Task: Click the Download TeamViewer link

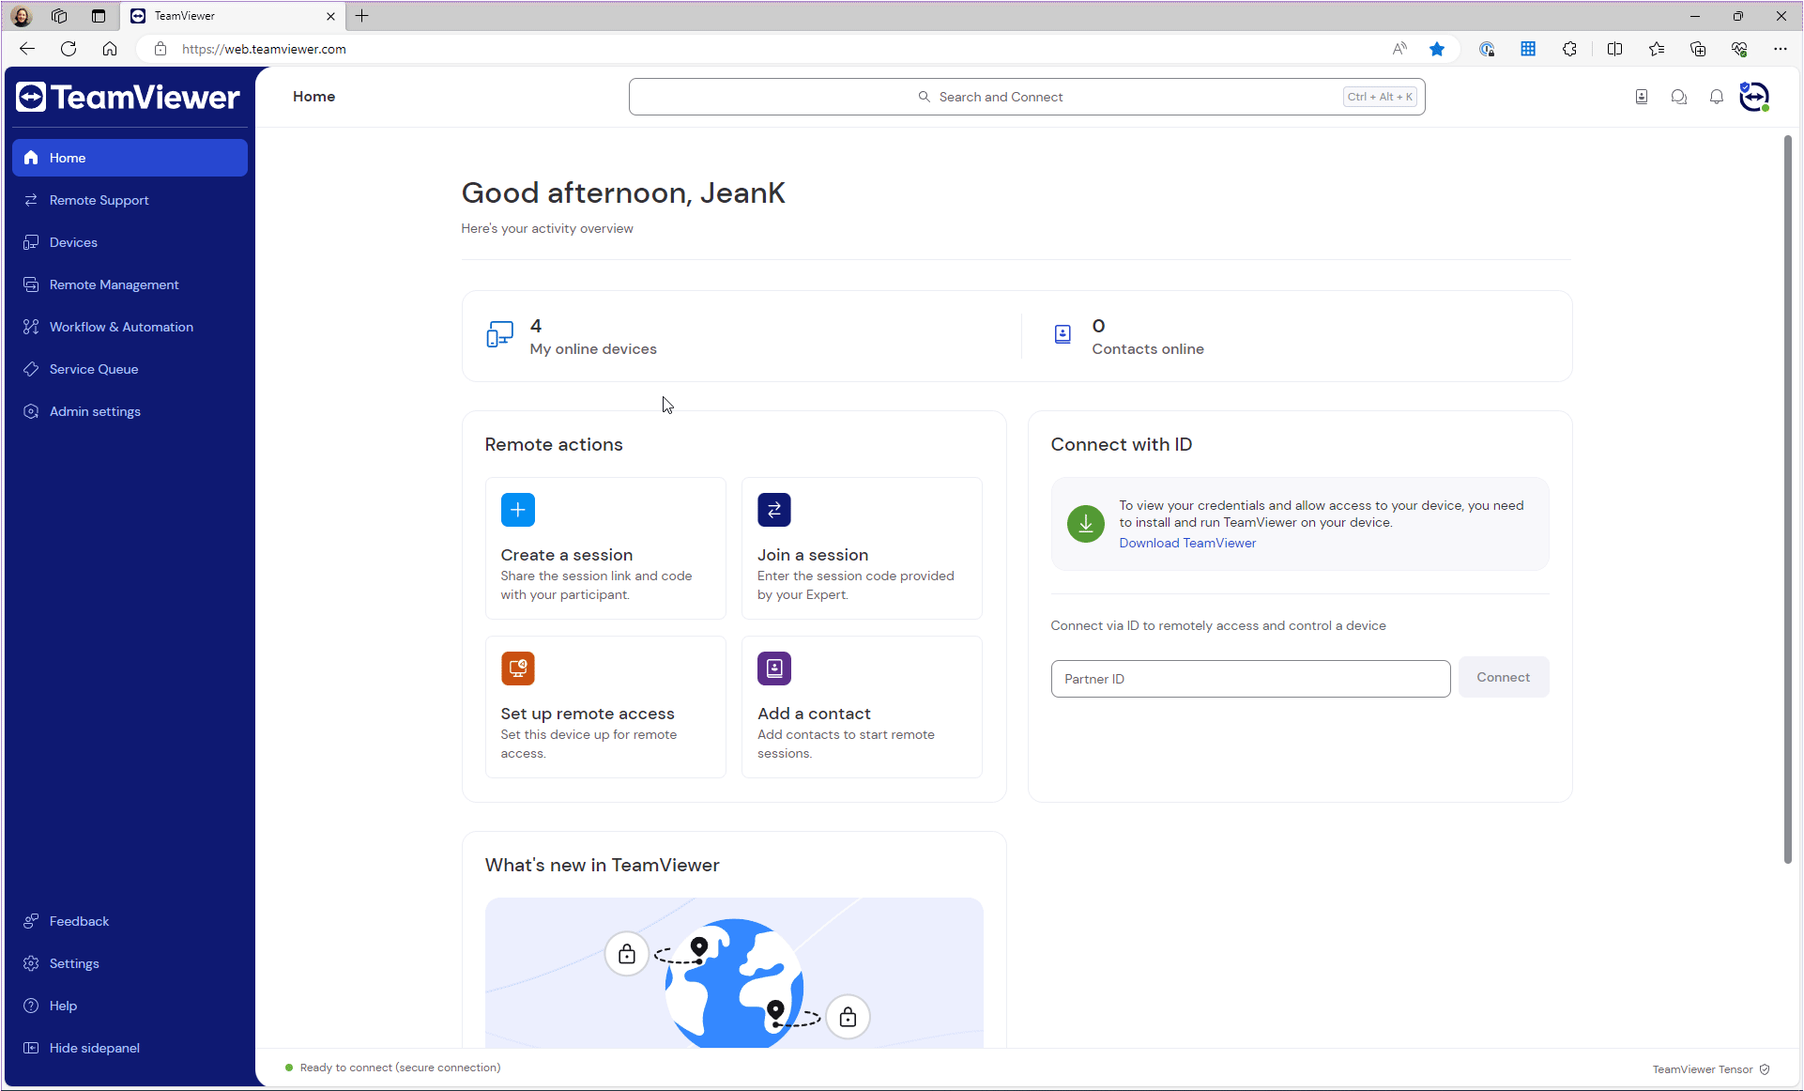Action: (1186, 543)
